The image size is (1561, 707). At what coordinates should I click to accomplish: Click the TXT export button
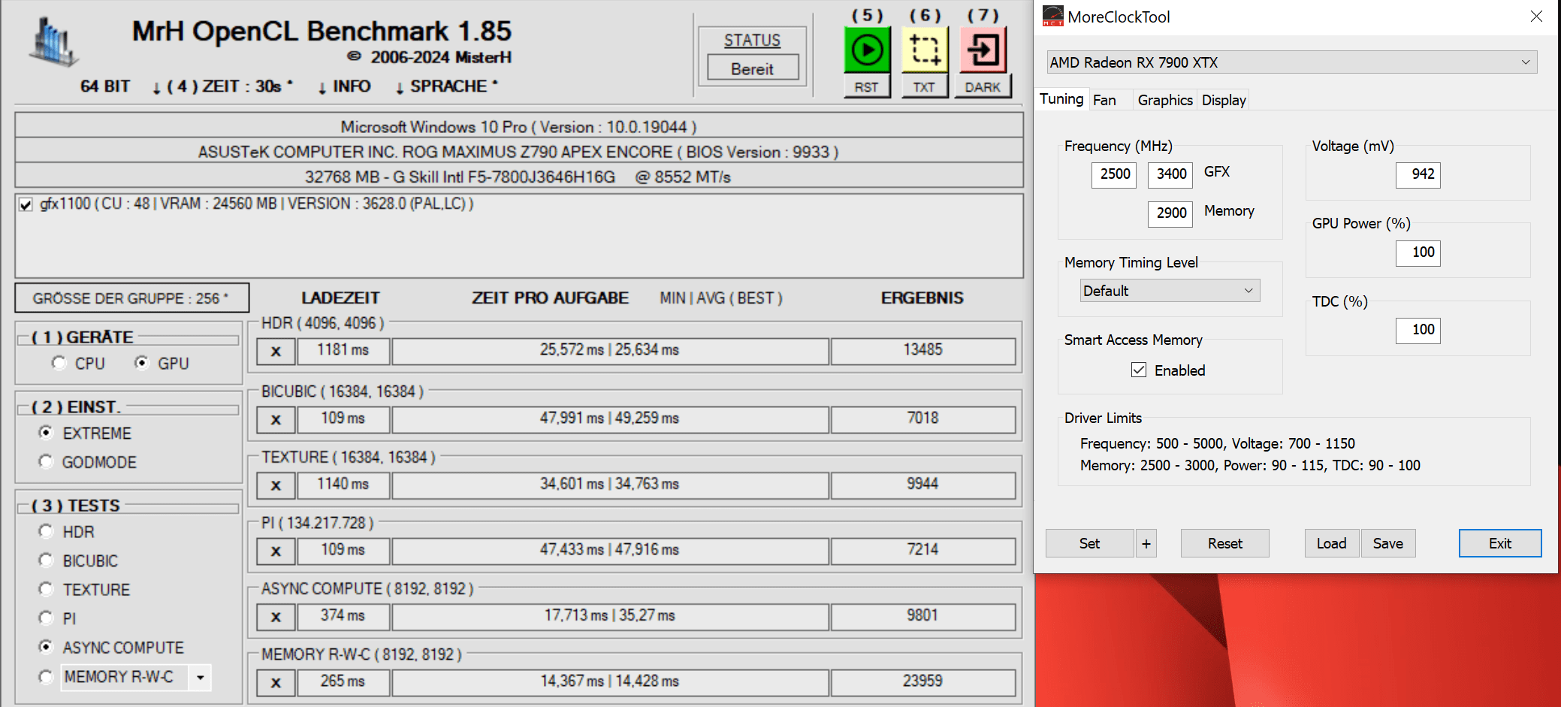pos(924,87)
